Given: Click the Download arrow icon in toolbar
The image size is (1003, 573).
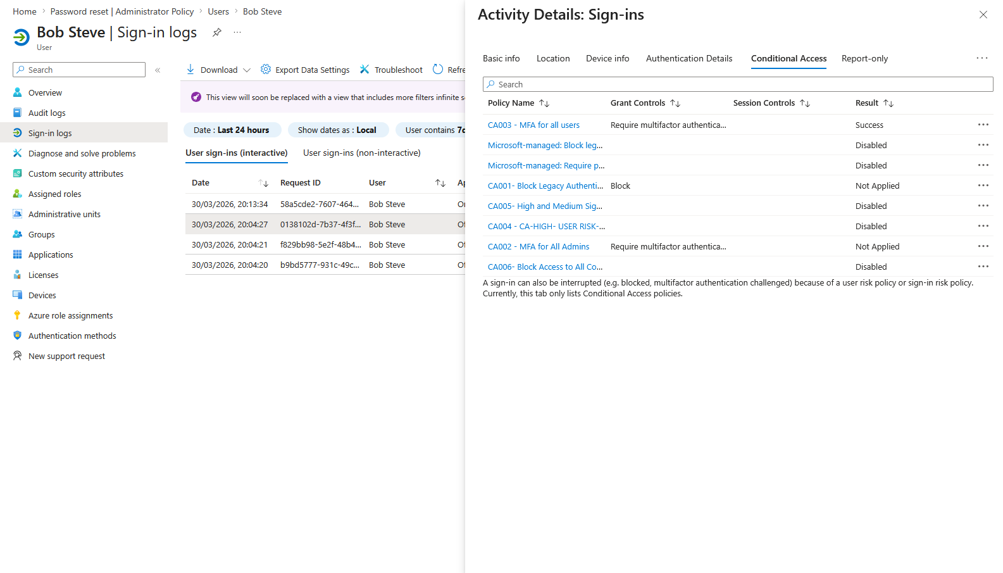Looking at the screenshot, I should [190, 69].
